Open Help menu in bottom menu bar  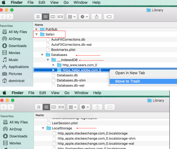(x=97, y=93)
